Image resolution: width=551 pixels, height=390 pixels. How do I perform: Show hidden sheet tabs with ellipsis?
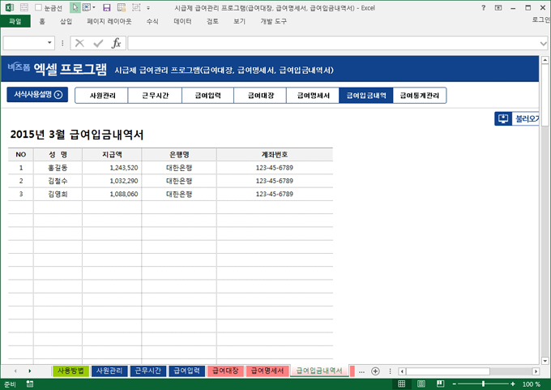click(x=361, y=371)
